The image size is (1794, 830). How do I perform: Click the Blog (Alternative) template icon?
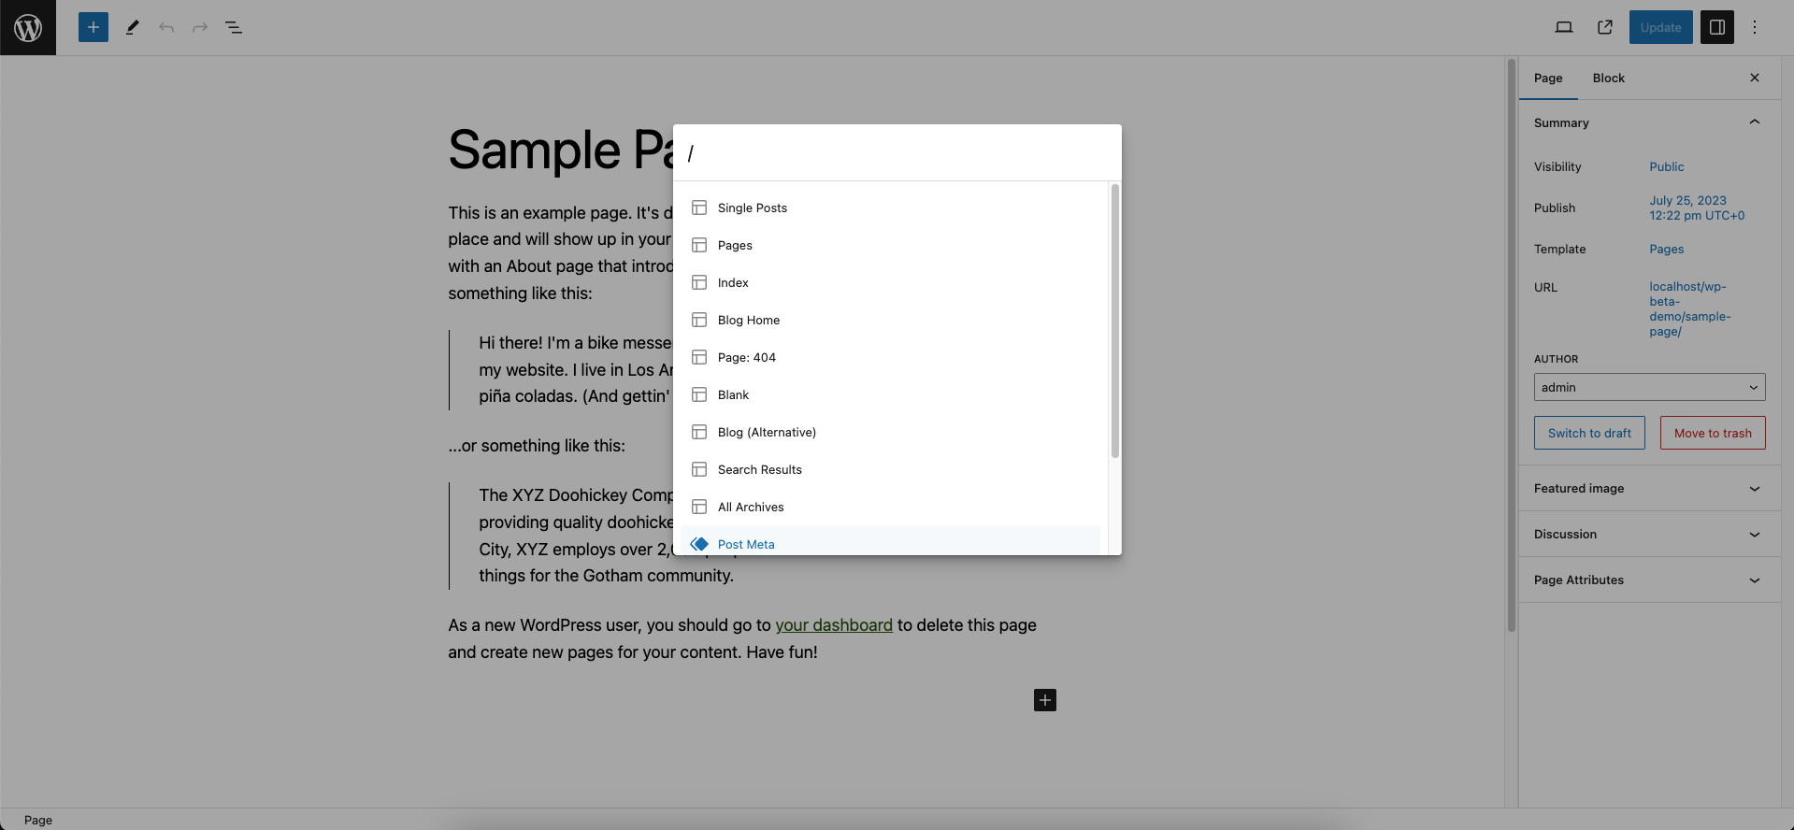(x=699, y=432)
